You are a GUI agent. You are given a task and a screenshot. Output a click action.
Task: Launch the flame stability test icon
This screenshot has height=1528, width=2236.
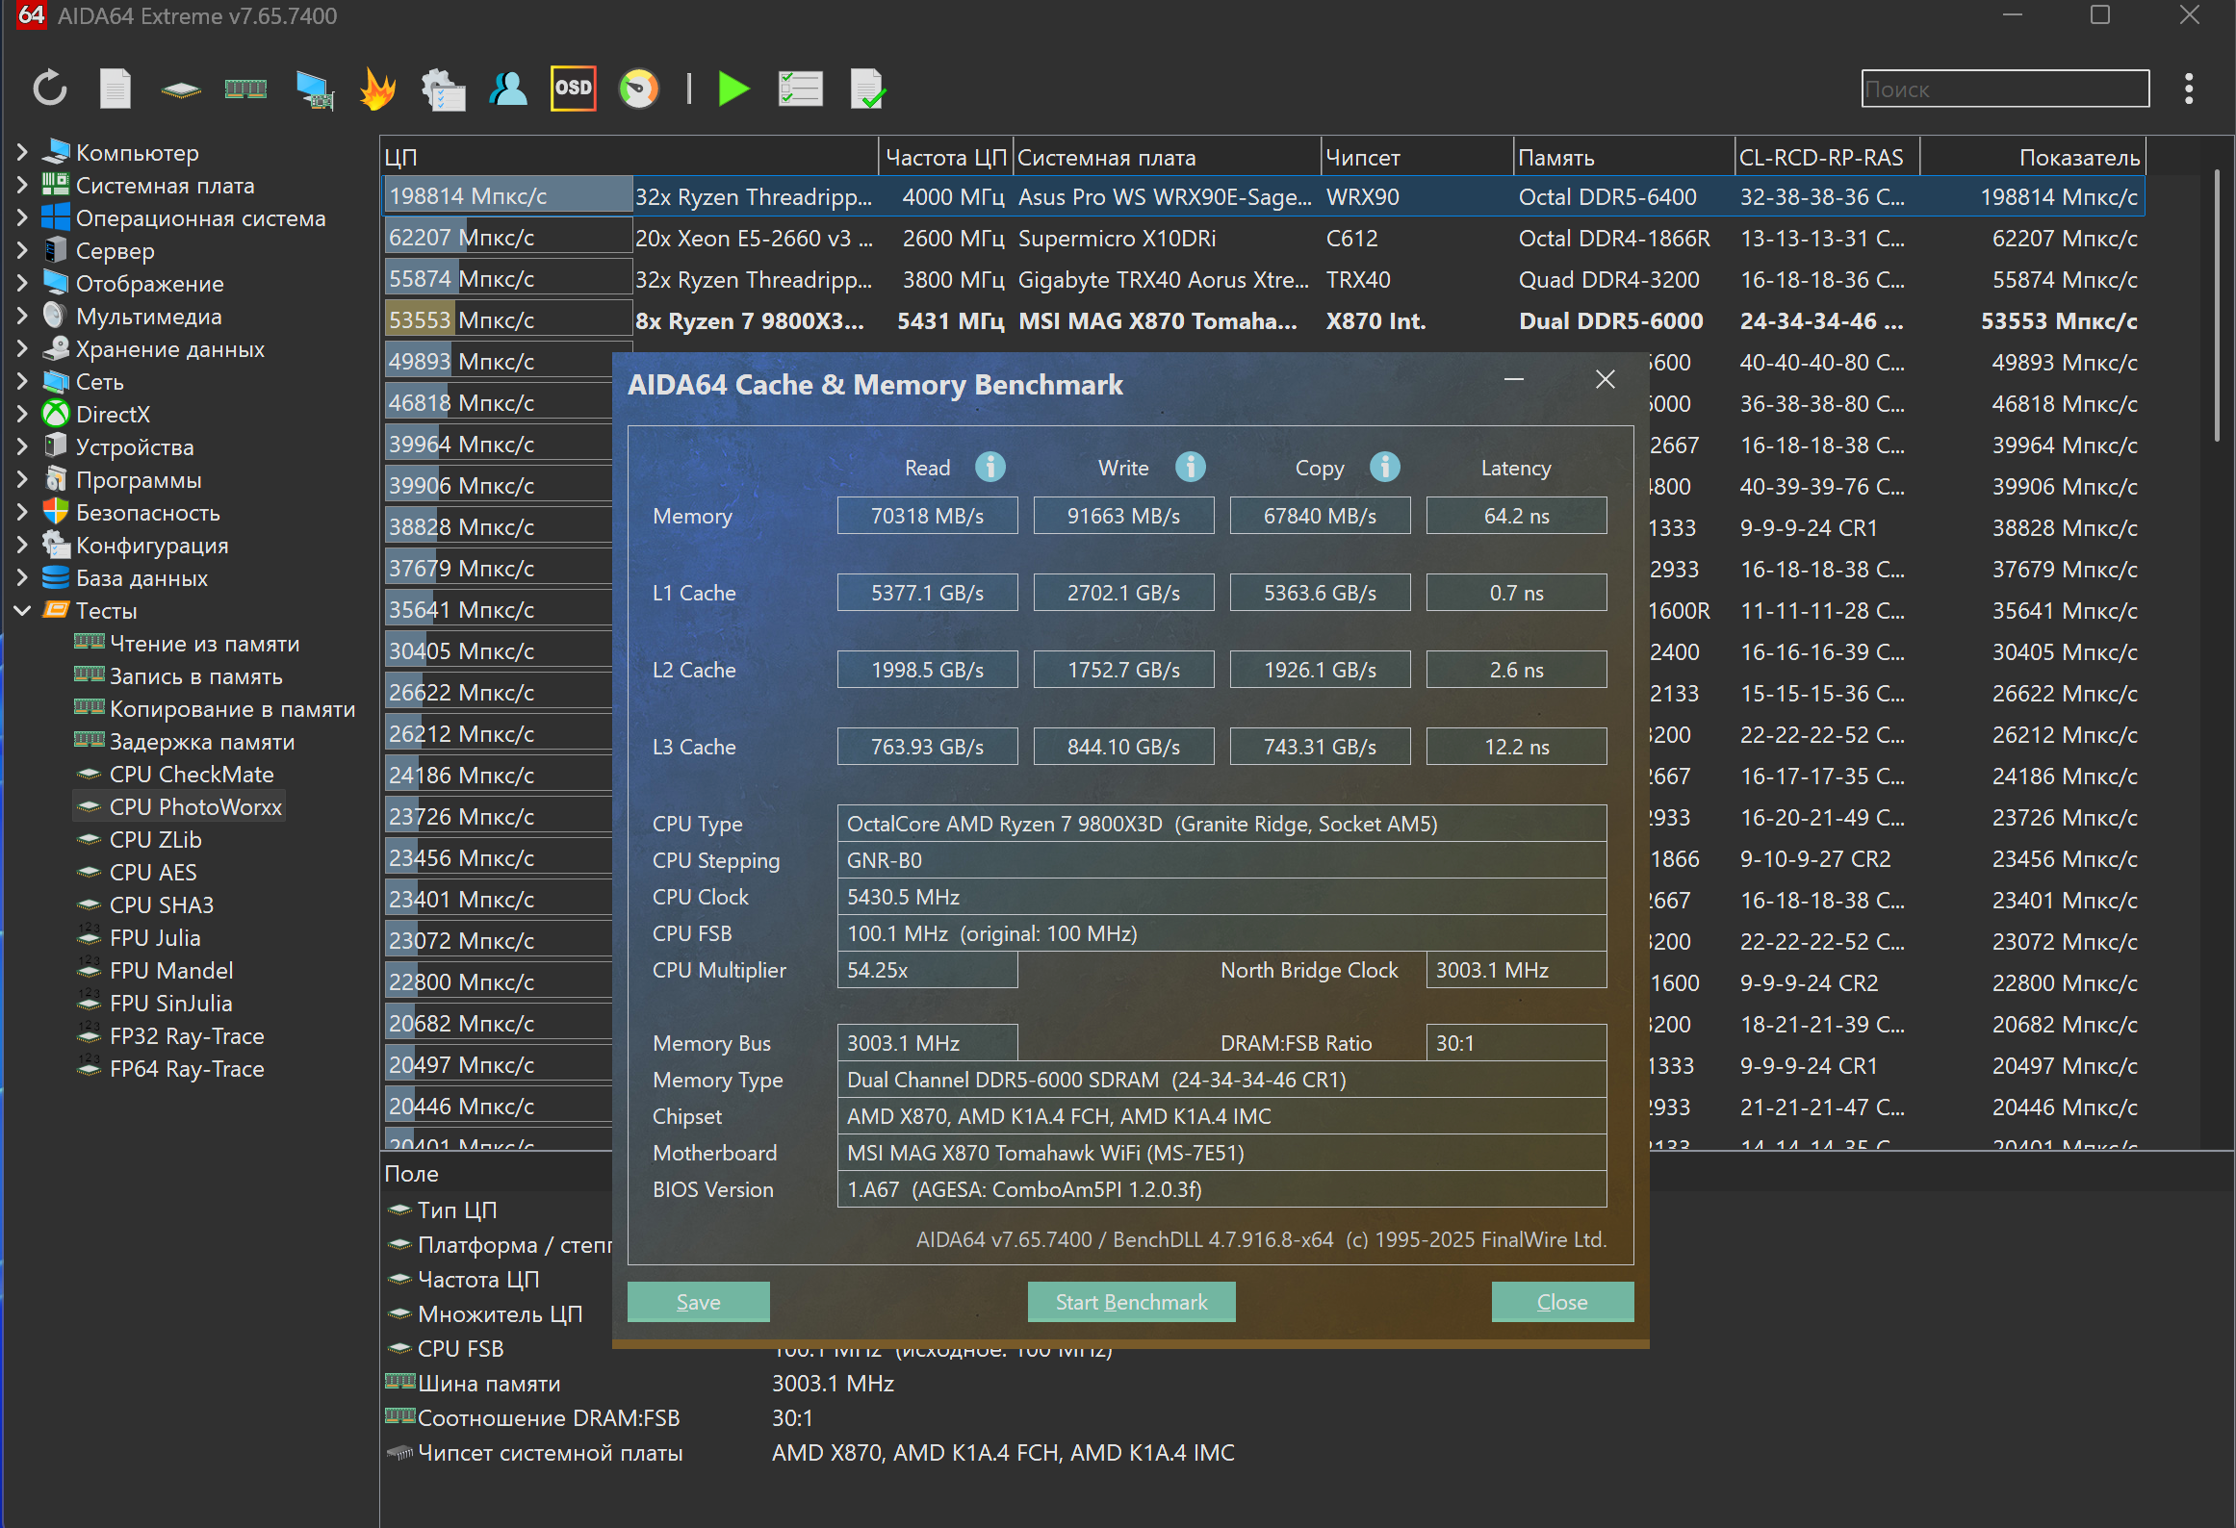[x=377, y=89]
